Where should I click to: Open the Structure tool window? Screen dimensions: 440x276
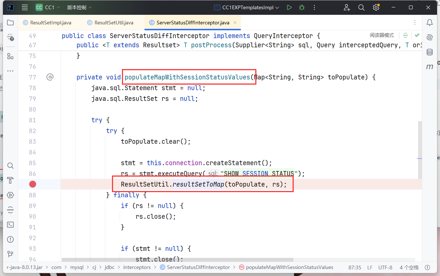tap(10, 56)
